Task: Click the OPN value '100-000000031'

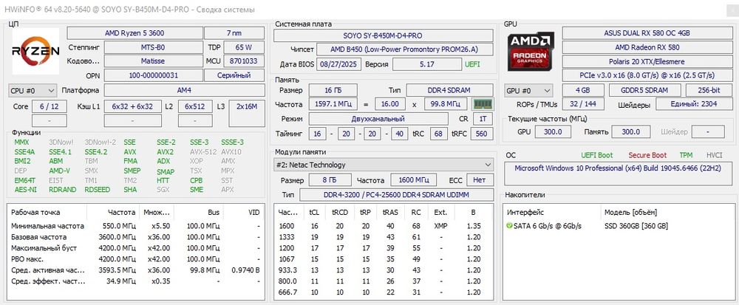Action: (153, 75)
